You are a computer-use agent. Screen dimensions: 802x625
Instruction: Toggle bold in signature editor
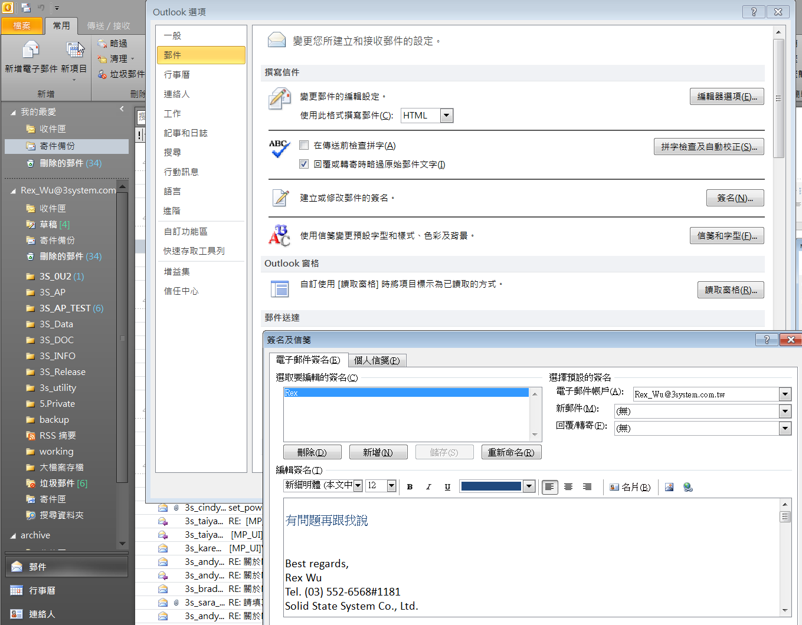[x=410, y=486]
